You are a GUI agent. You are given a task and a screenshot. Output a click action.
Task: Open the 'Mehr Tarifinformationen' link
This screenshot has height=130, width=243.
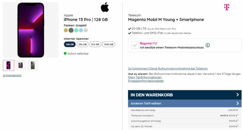pos(145,77)
